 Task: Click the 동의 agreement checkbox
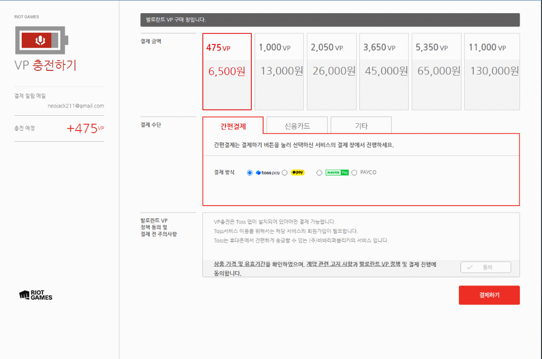(485, 267)
